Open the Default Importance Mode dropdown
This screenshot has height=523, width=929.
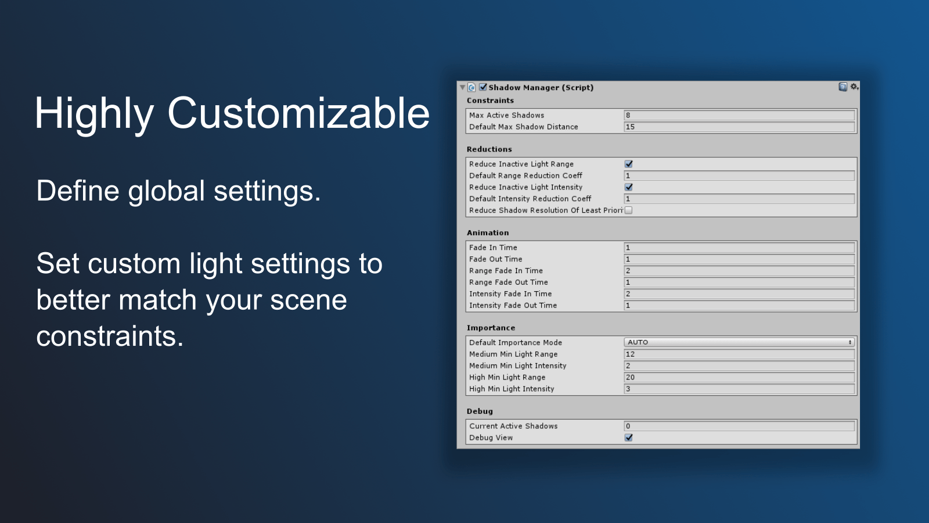coord(739,342)
